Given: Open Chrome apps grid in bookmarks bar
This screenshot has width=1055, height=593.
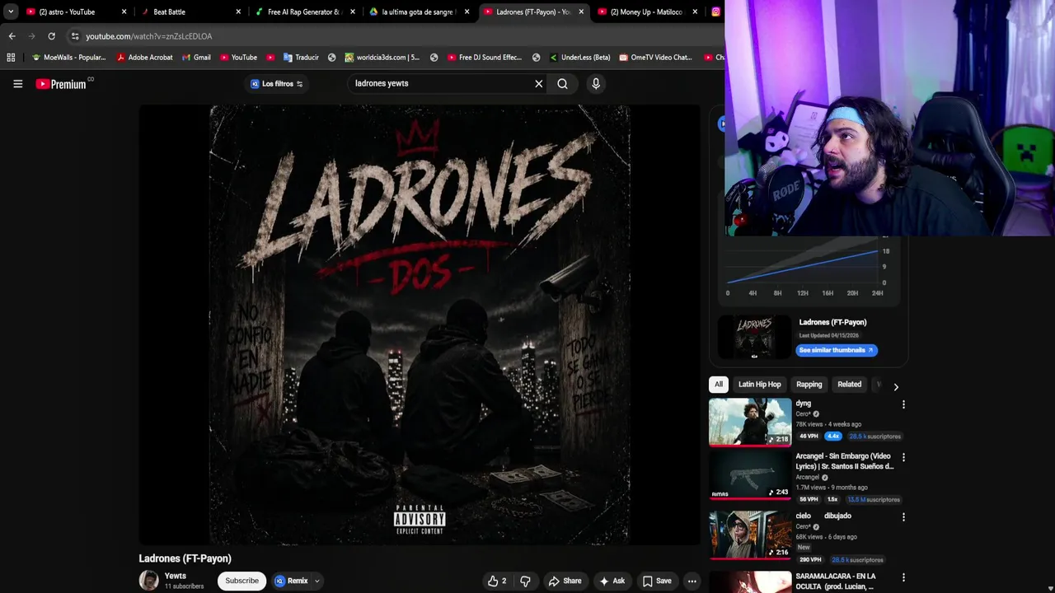Looking at the screenshot, I should [11, 58].
